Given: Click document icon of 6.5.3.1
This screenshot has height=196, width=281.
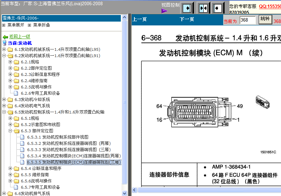Looking at the screenshot, I should pos(22,137).
